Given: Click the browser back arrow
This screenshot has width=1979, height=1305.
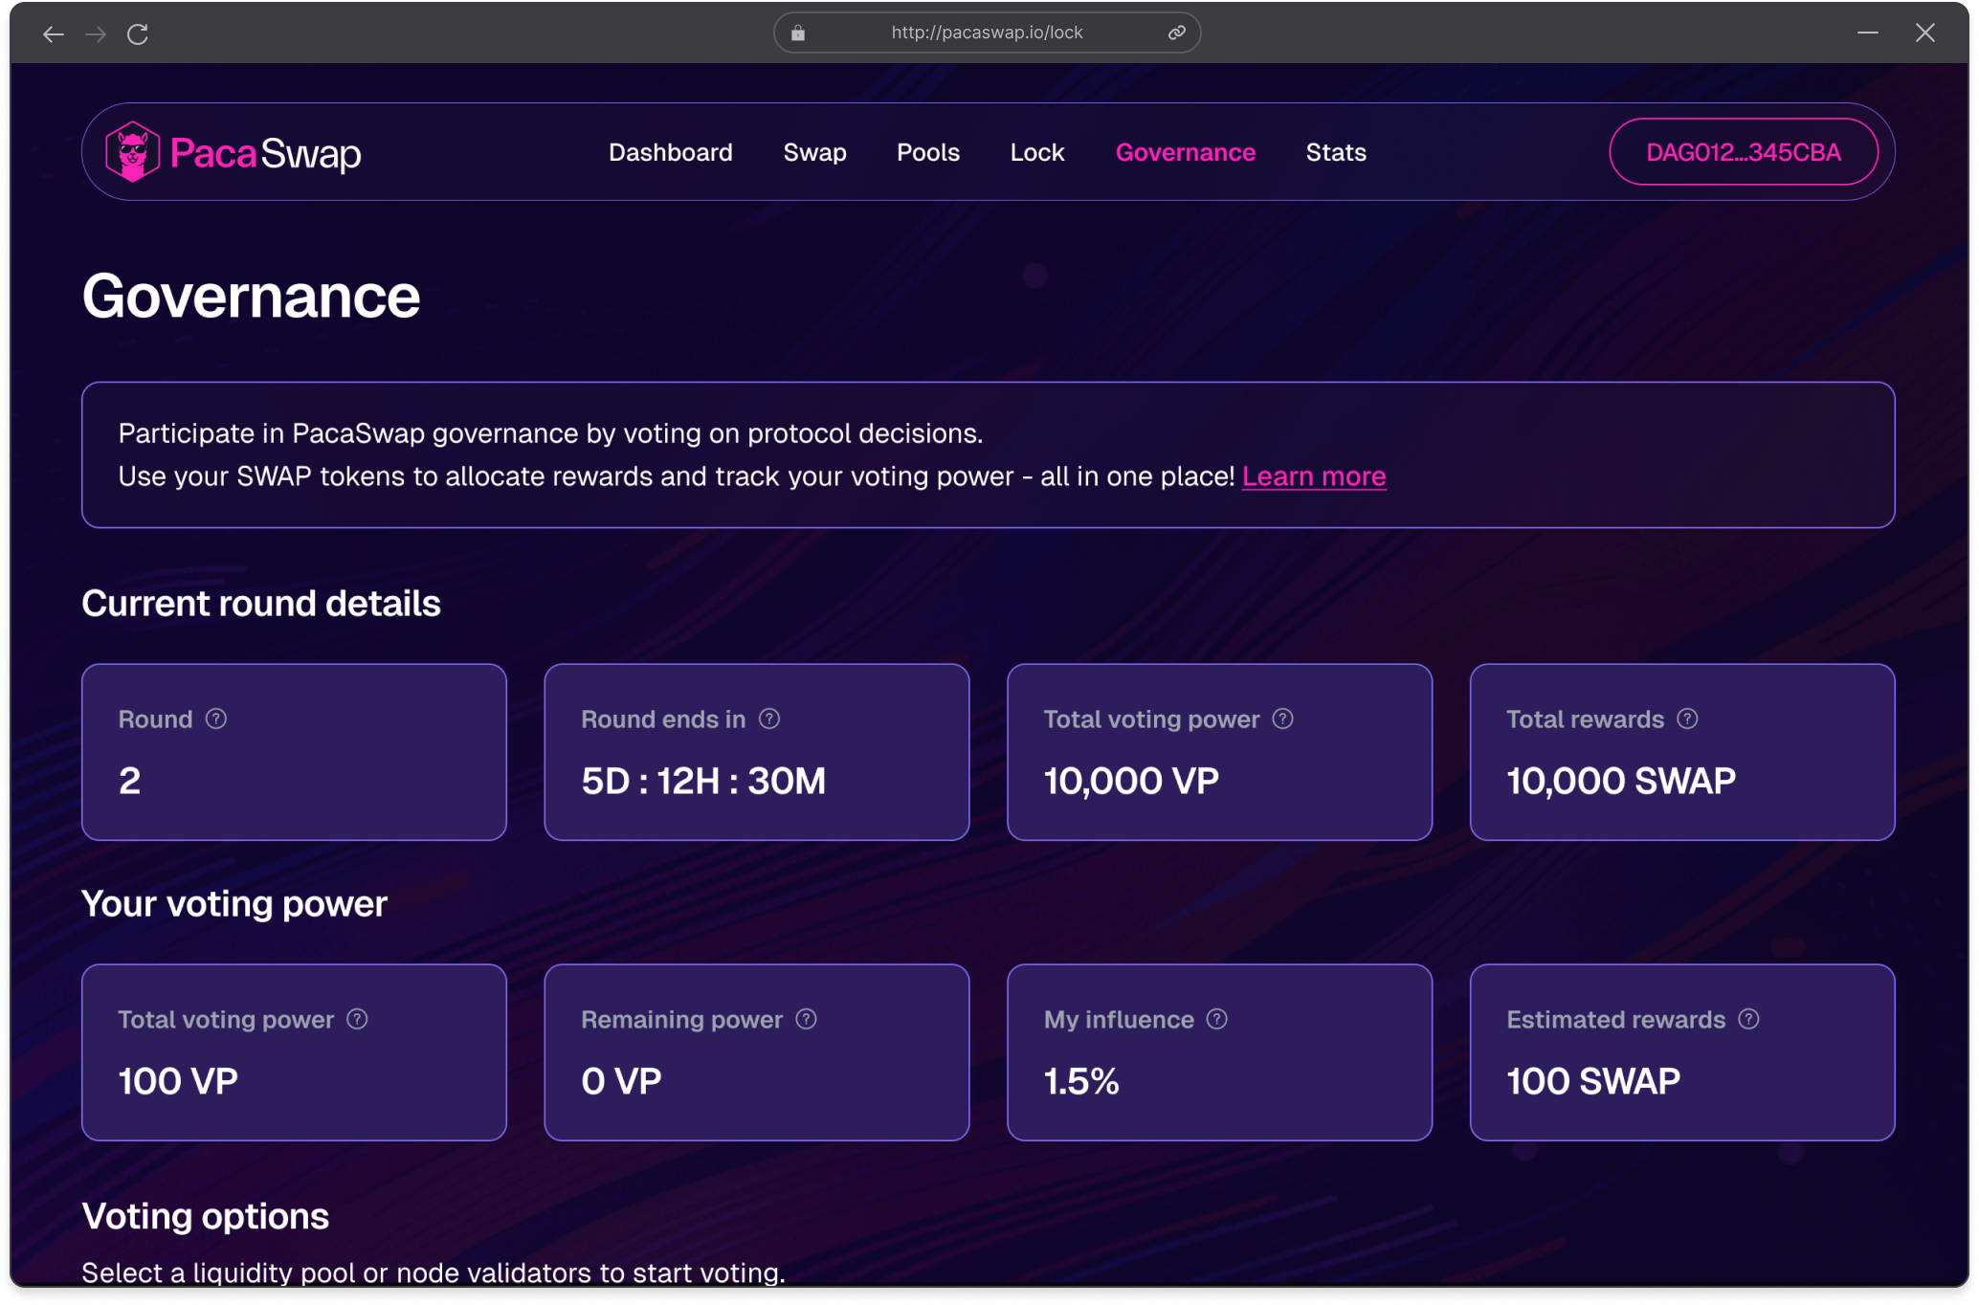Looking at the screenshot, I should [x=54, y=34].
